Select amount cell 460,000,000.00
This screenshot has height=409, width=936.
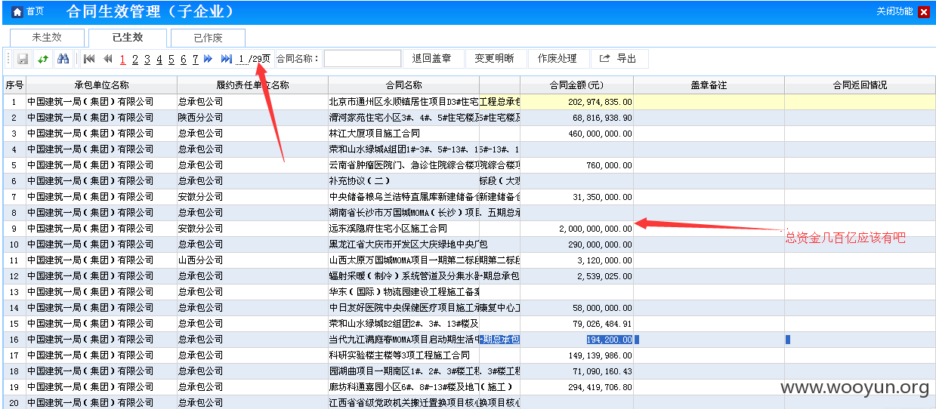[577, 133]
